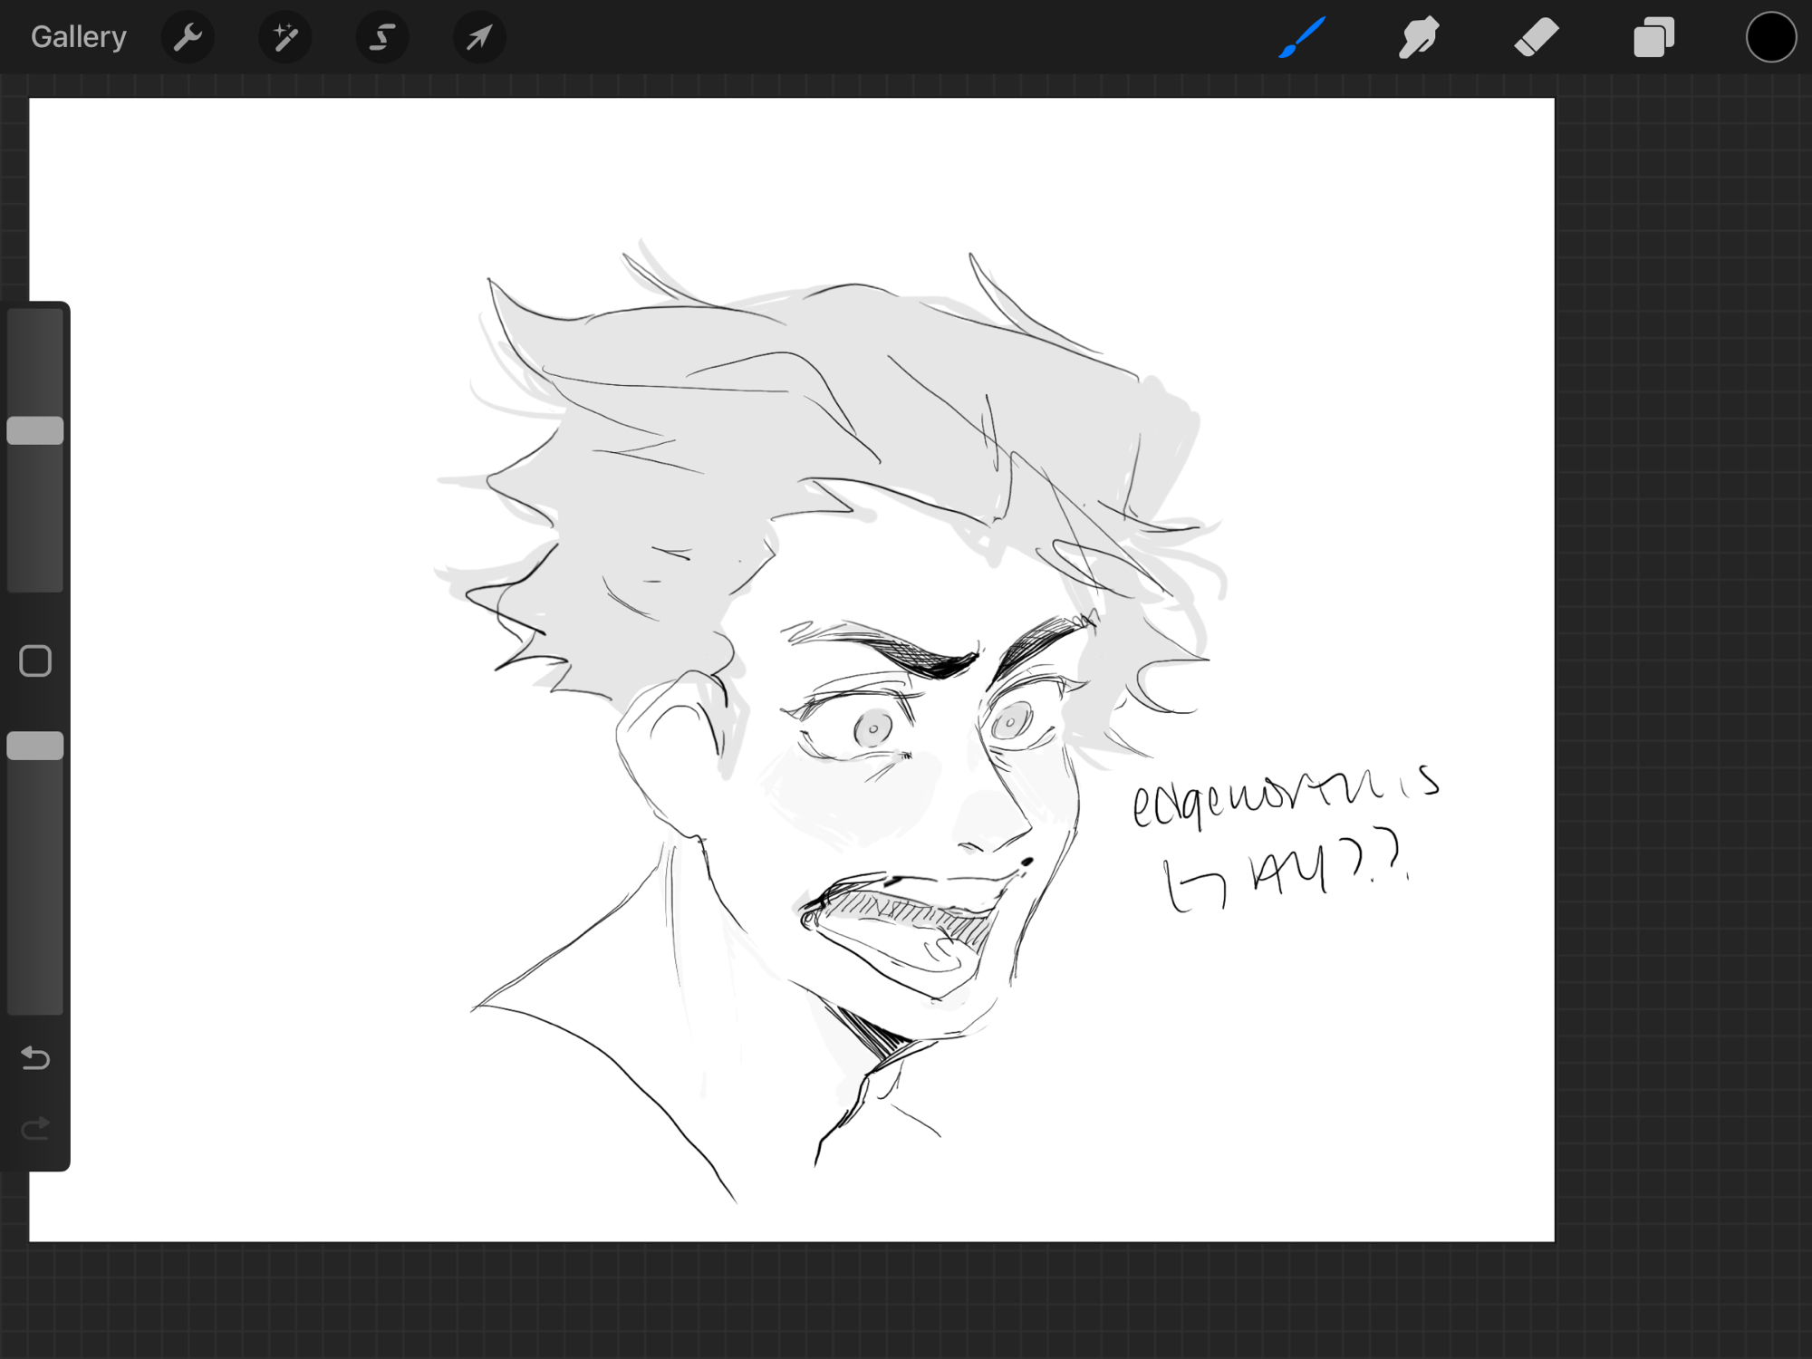Screen dimensions: 1812x1359
Task: Select the Eraser tool
Action: (x=1537, y=37)
